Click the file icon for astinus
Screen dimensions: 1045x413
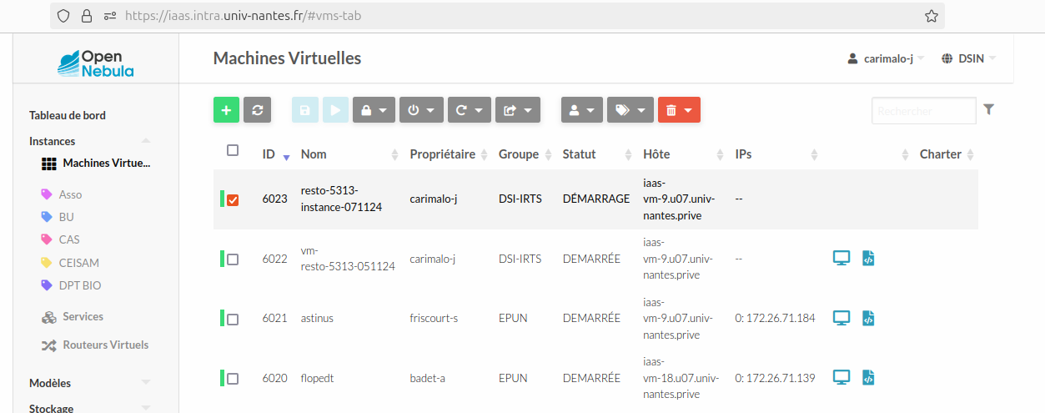(x=868, y=318)
